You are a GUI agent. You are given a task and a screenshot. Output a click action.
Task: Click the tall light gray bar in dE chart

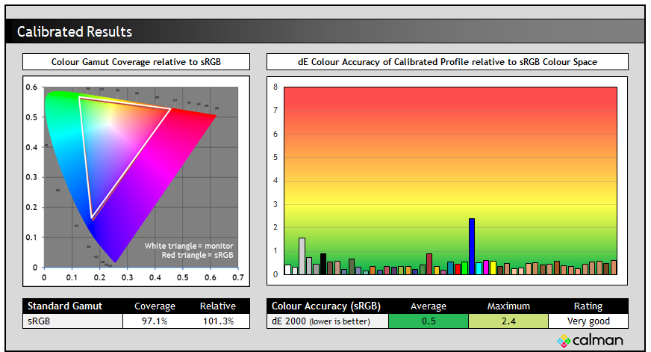click(x=302, y=256)
